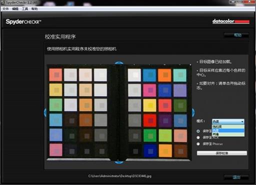Click the datacolor logo
The height and width of the screenshot is (185, 256).
click(231, 22)
